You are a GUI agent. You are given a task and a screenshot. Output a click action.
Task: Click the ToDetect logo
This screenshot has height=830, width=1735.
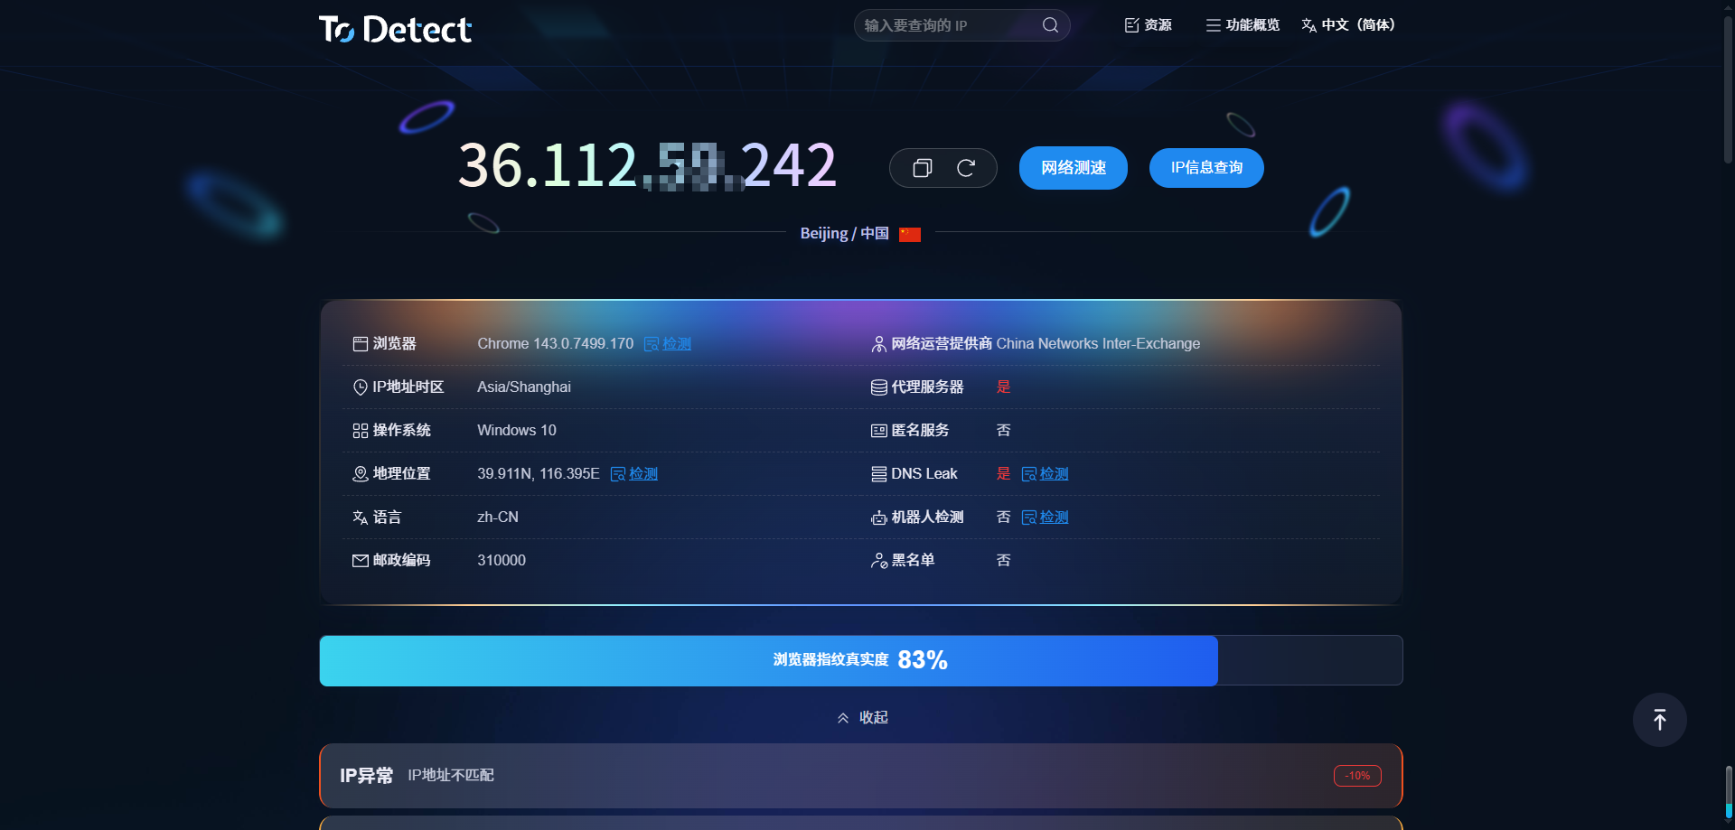pyautogui.click(x=395, y=29)
